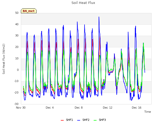Toggle the SHF1 legend entry

[x=67, y=120]
